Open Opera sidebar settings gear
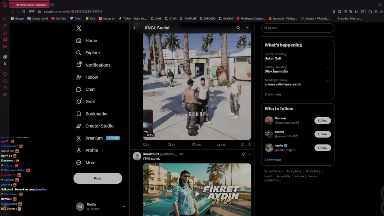 [5, 95]
